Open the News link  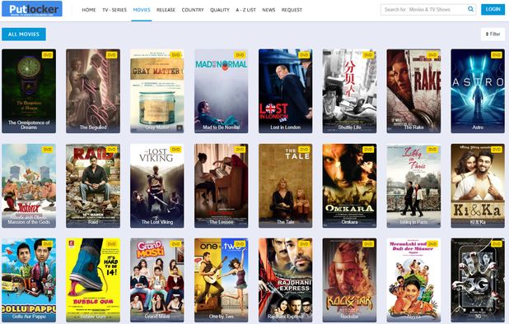click(x=269, y=10)
